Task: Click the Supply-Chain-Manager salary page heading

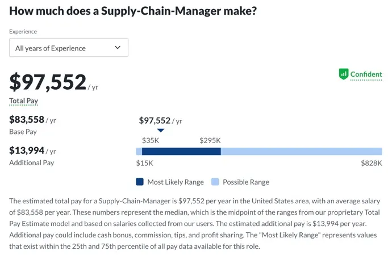Action: (133, 11)
